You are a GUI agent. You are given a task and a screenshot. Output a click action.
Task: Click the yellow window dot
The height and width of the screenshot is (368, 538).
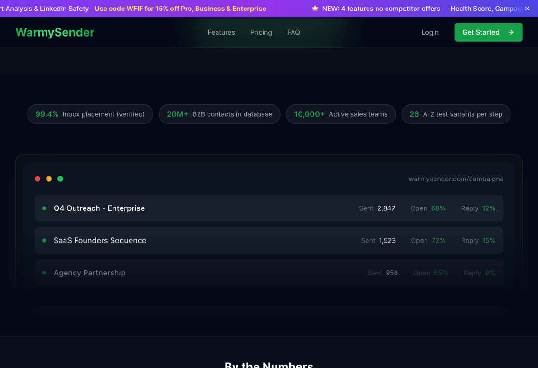49,179
